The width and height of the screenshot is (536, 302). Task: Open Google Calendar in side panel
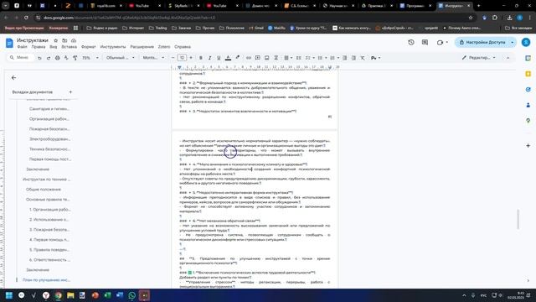coord(528,58)
